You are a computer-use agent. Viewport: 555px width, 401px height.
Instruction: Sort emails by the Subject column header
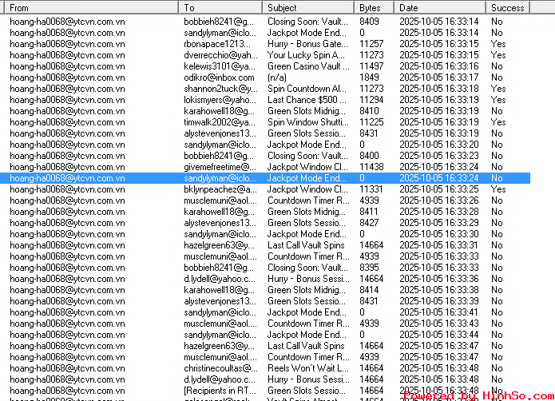coord(307,7)
